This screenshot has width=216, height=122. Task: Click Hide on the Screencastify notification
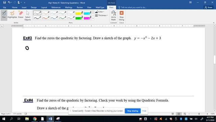(144, 111)
